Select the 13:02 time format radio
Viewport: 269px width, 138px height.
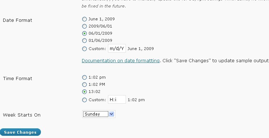84,92
